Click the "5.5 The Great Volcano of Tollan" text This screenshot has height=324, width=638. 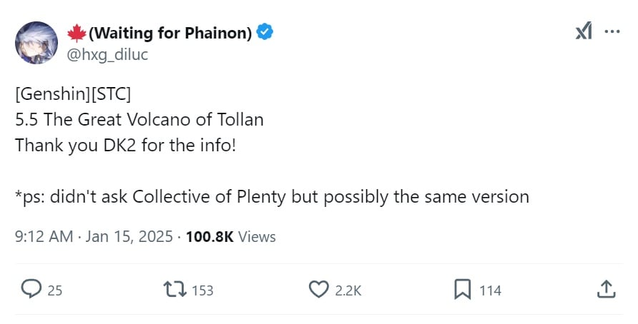[x=139, y=119]
